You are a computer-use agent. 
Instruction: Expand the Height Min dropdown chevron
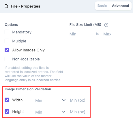64,112
